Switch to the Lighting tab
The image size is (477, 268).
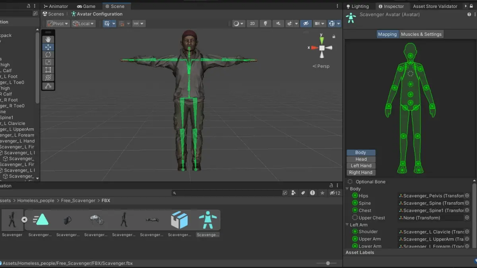[358, 6]
